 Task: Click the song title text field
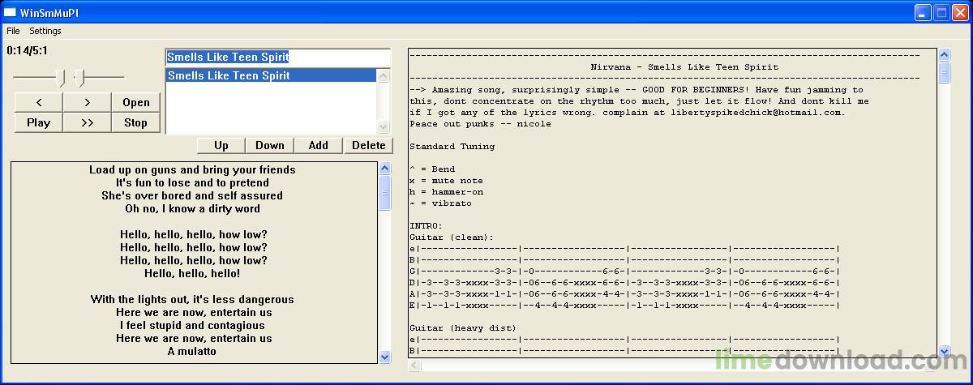[x=277, y=58]
